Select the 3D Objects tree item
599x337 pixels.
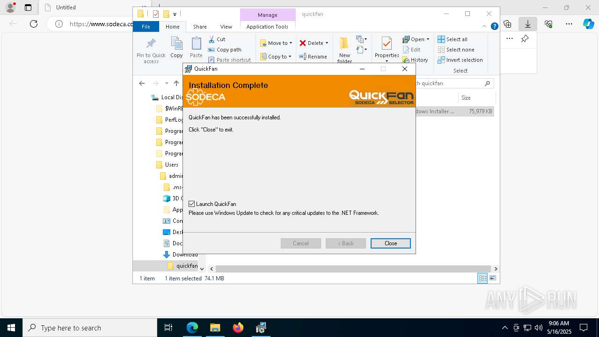[173, 198]
